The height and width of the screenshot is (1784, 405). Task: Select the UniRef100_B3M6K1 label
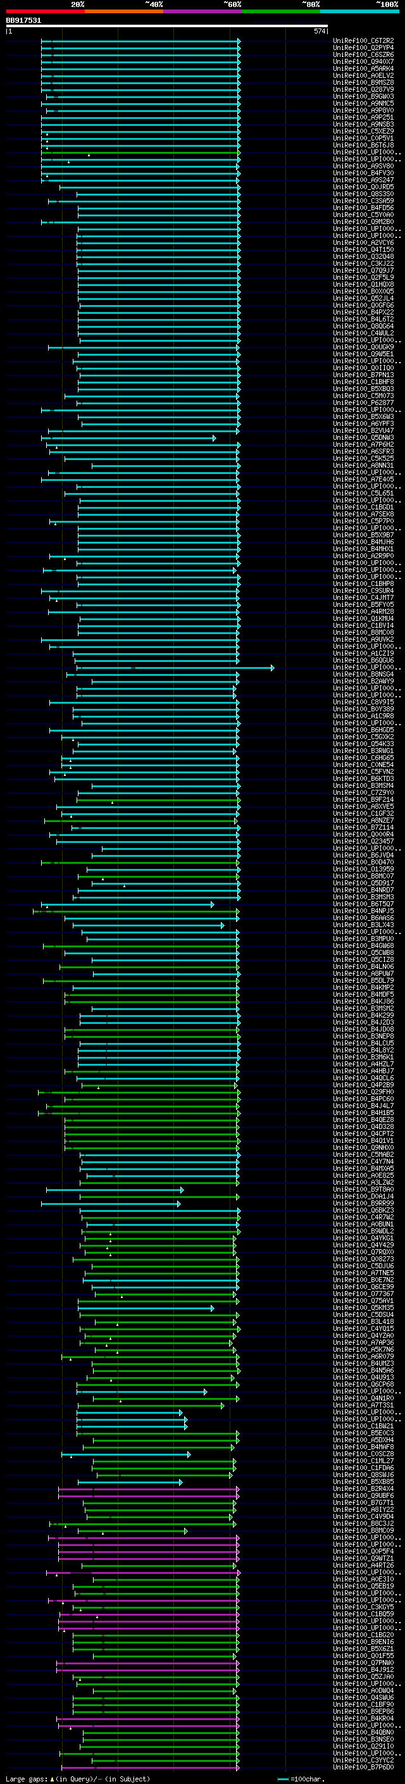click(363, 1057)
